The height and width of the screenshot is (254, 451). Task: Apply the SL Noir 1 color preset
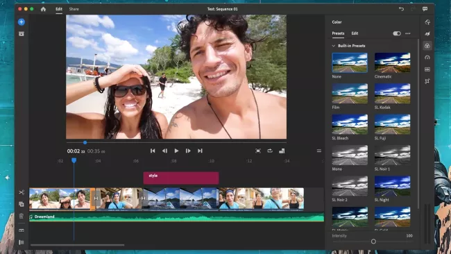[x=392, y=155]
